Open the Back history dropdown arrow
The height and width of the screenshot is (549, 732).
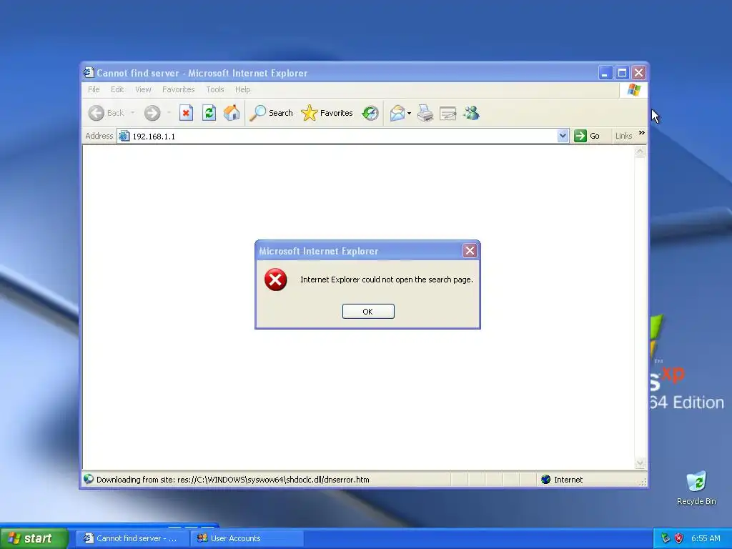pyautogui.click(x=132, y=113)
